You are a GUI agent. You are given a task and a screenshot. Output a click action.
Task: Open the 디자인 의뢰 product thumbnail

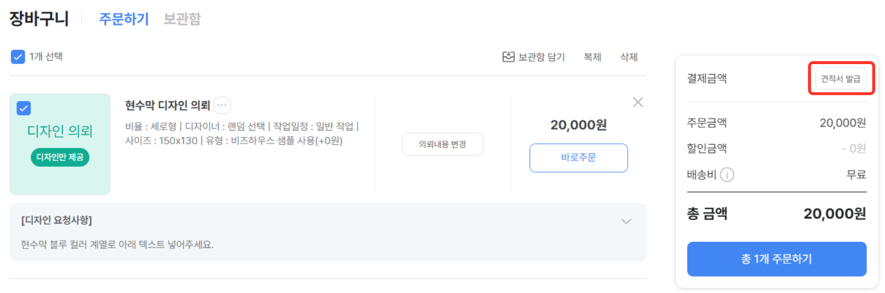point(60,144)
